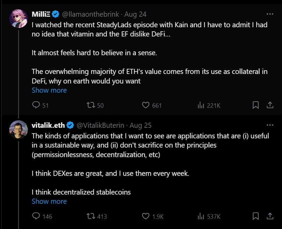Screen dimensions: 282x229
Task: Bookmark vitalik.eth's tweet
Action: point(256,216)
